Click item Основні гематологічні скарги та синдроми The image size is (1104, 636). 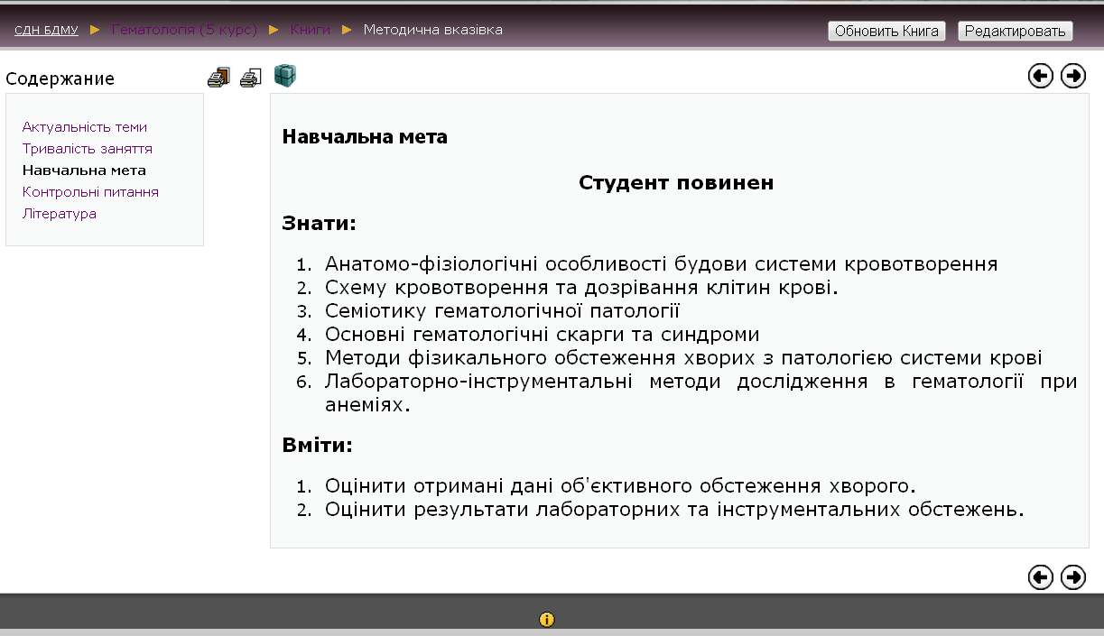[543, 335]
